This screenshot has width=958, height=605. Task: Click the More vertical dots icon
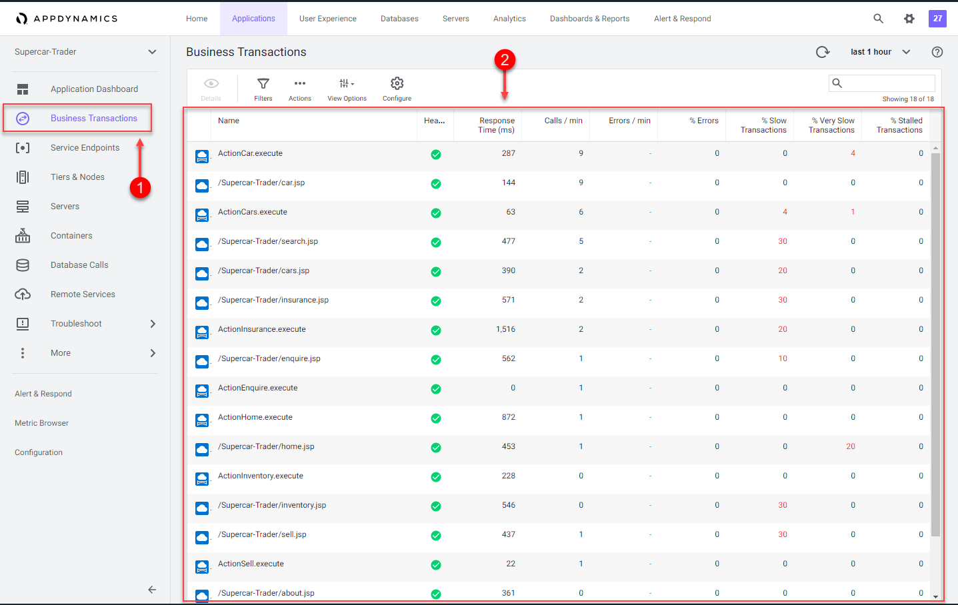23,353
